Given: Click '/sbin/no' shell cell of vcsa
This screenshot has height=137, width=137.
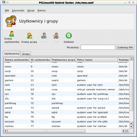Looking at the screenshot, I should (x=124, y=89).
